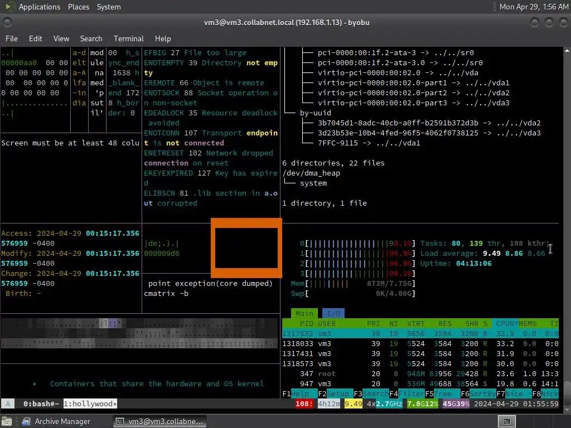Click terminal scrollbar up arrow
571x428 pixels.
(x=567, y=51)
